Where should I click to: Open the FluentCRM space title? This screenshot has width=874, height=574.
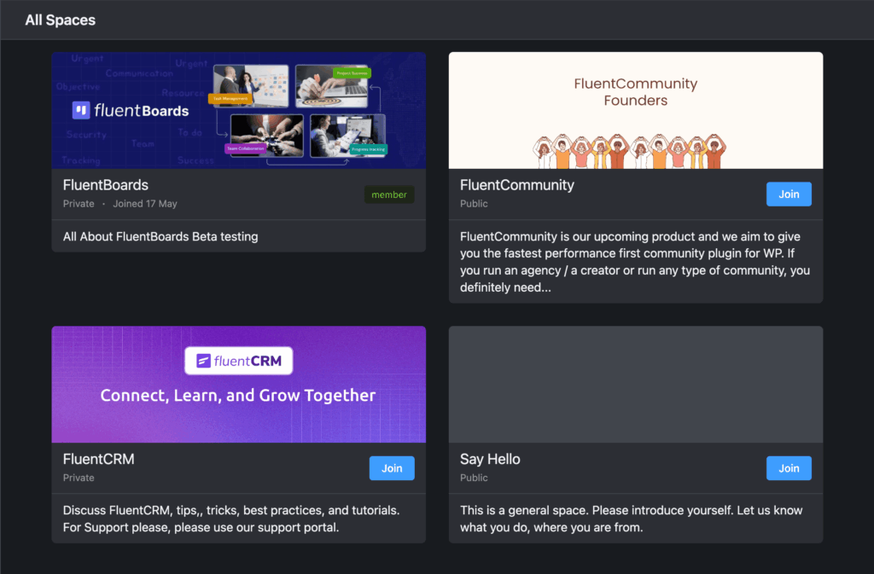[99, 459]
